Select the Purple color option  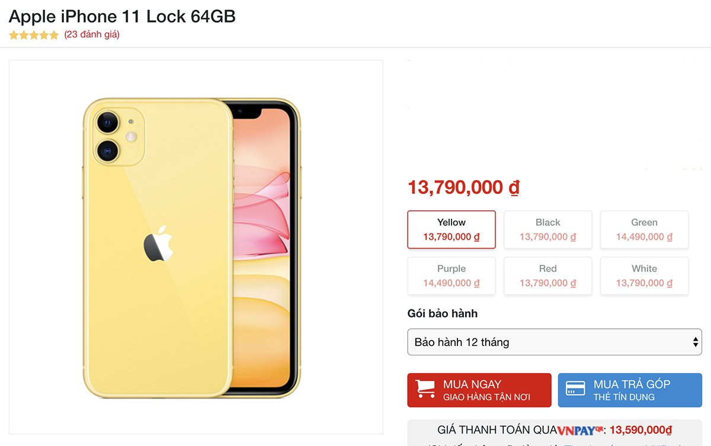tap(451, 275)
